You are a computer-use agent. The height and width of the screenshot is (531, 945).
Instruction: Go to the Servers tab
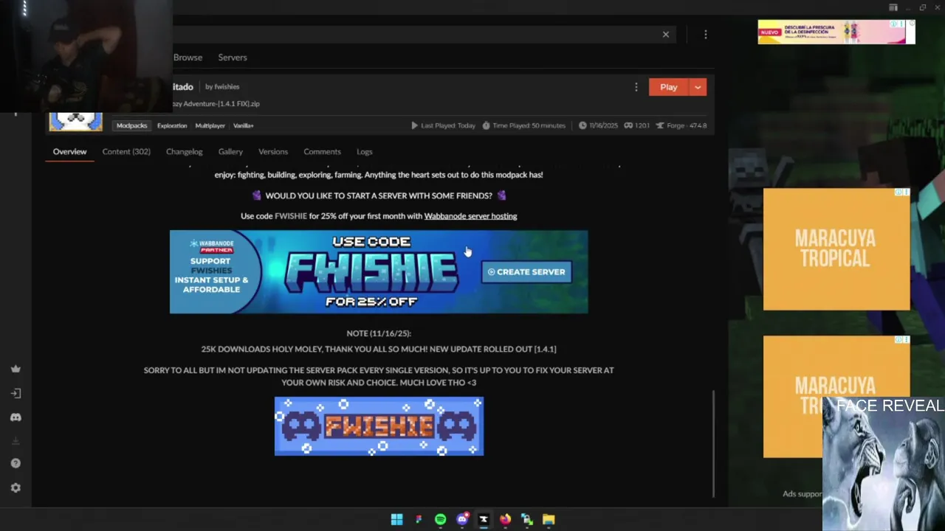(x=233, y=57)
